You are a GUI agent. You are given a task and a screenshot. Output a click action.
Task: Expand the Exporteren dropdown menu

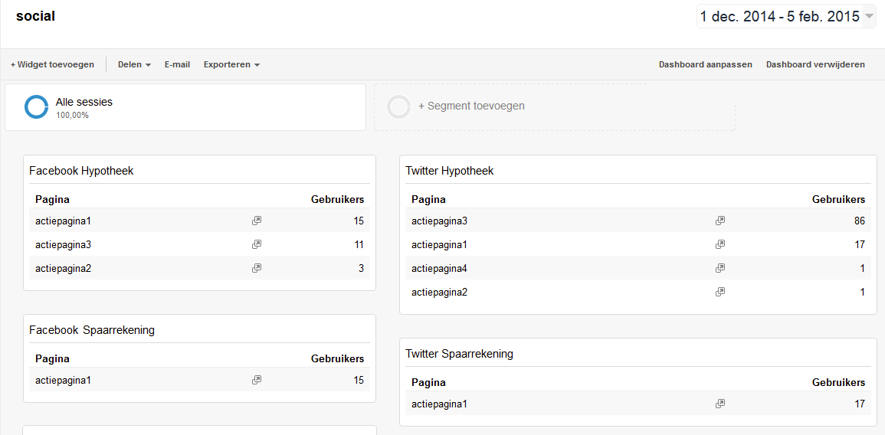tap(231, 65)
